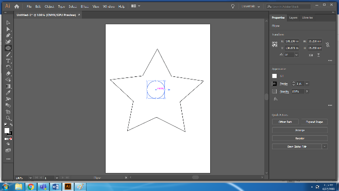Screen dimensions: 339x191
Task: Select the Width tool
Action: click(8, 99)
